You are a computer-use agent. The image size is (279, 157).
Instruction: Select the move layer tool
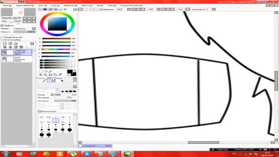pos(41,75)
